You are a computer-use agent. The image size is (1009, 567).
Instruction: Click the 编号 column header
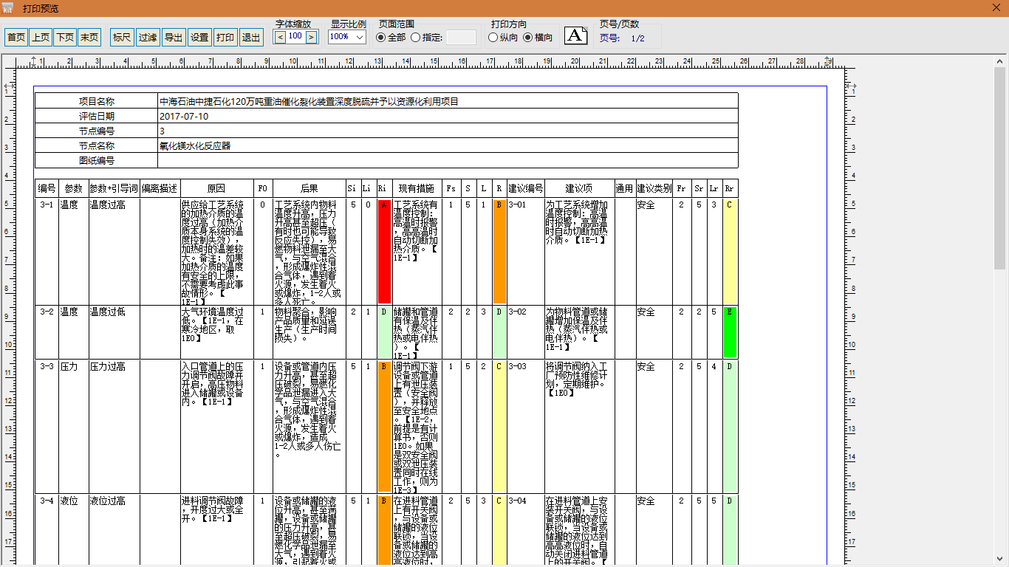point(47,188)
